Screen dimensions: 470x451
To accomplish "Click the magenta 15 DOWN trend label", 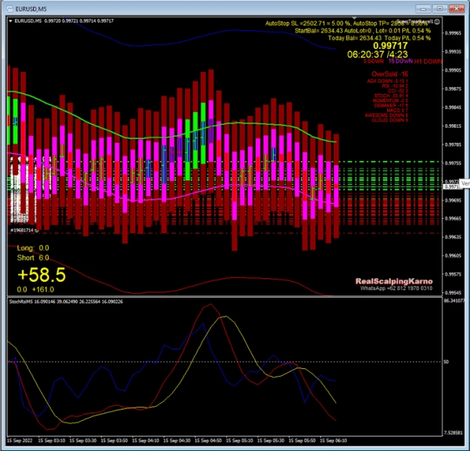I will (x=401, y=62).
